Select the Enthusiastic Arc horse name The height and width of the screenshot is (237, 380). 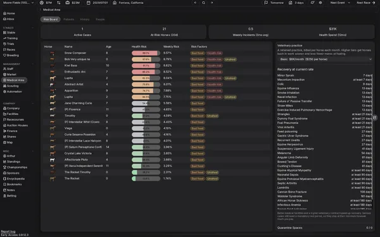pyautogui.click(x=75, y=72)
